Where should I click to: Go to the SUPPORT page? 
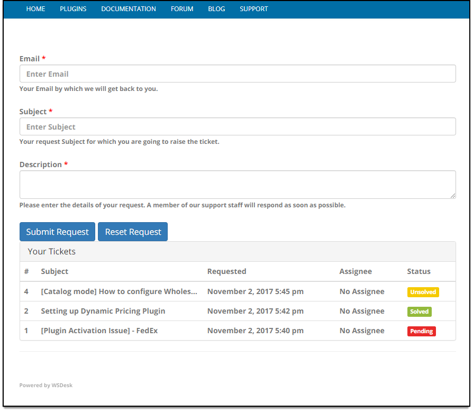click(x=253, y=9)
